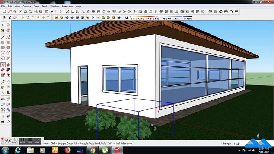Select the Axes tool
This screenshot has width=274, height=154.
[x=3, y=92]
